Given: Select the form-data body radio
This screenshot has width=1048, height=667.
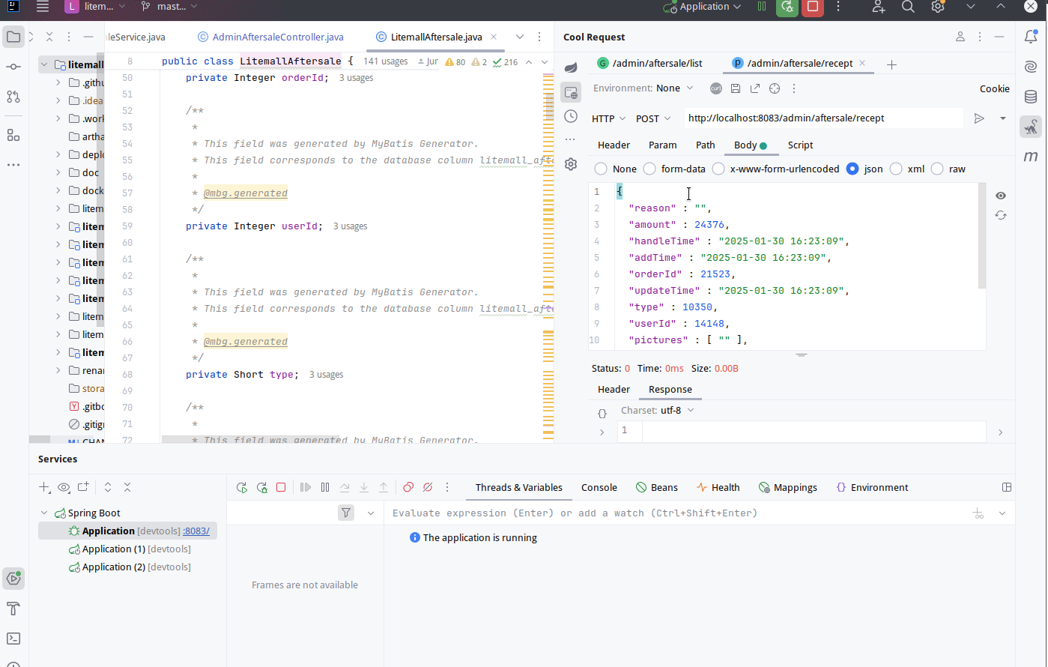Looking at the screenshot, I should 649,169.
